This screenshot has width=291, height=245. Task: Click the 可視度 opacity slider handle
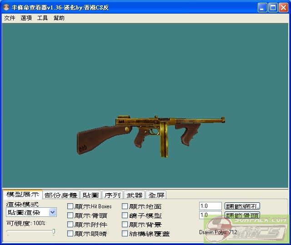point(54,232)
